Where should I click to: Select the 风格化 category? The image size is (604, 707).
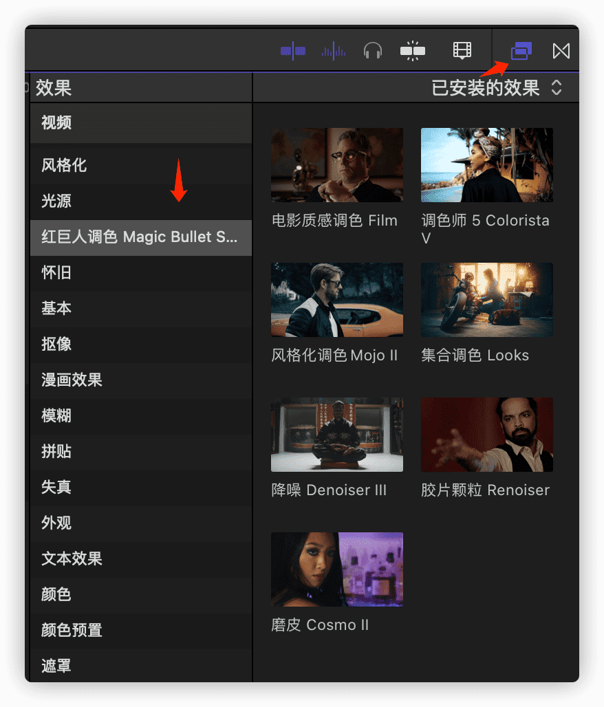click(141, 166)
